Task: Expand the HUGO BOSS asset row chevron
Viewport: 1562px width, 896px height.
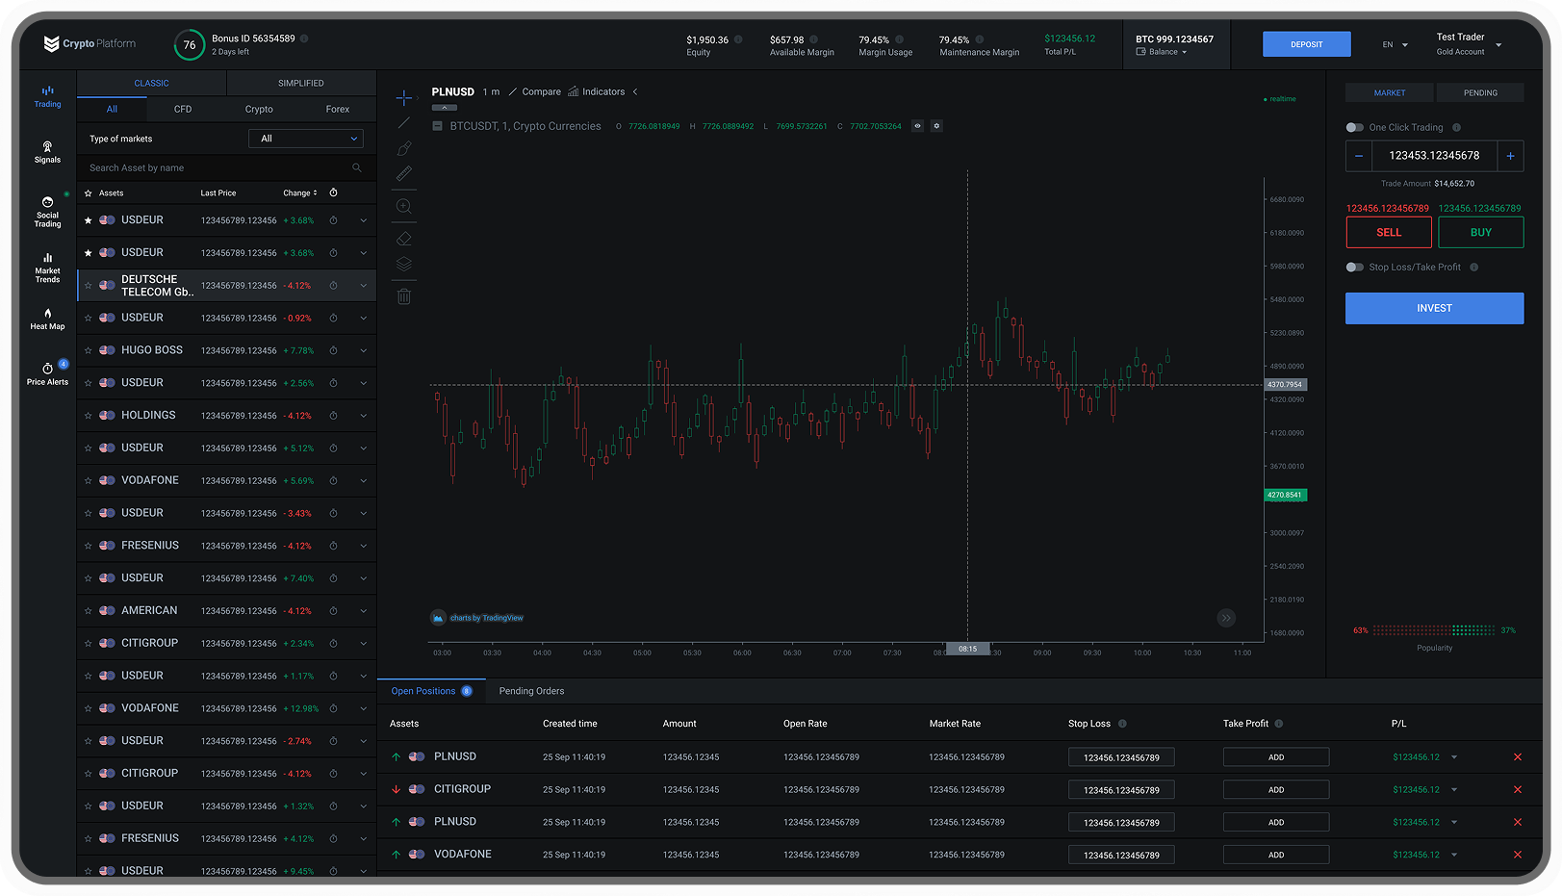Action: pos(363,350)
